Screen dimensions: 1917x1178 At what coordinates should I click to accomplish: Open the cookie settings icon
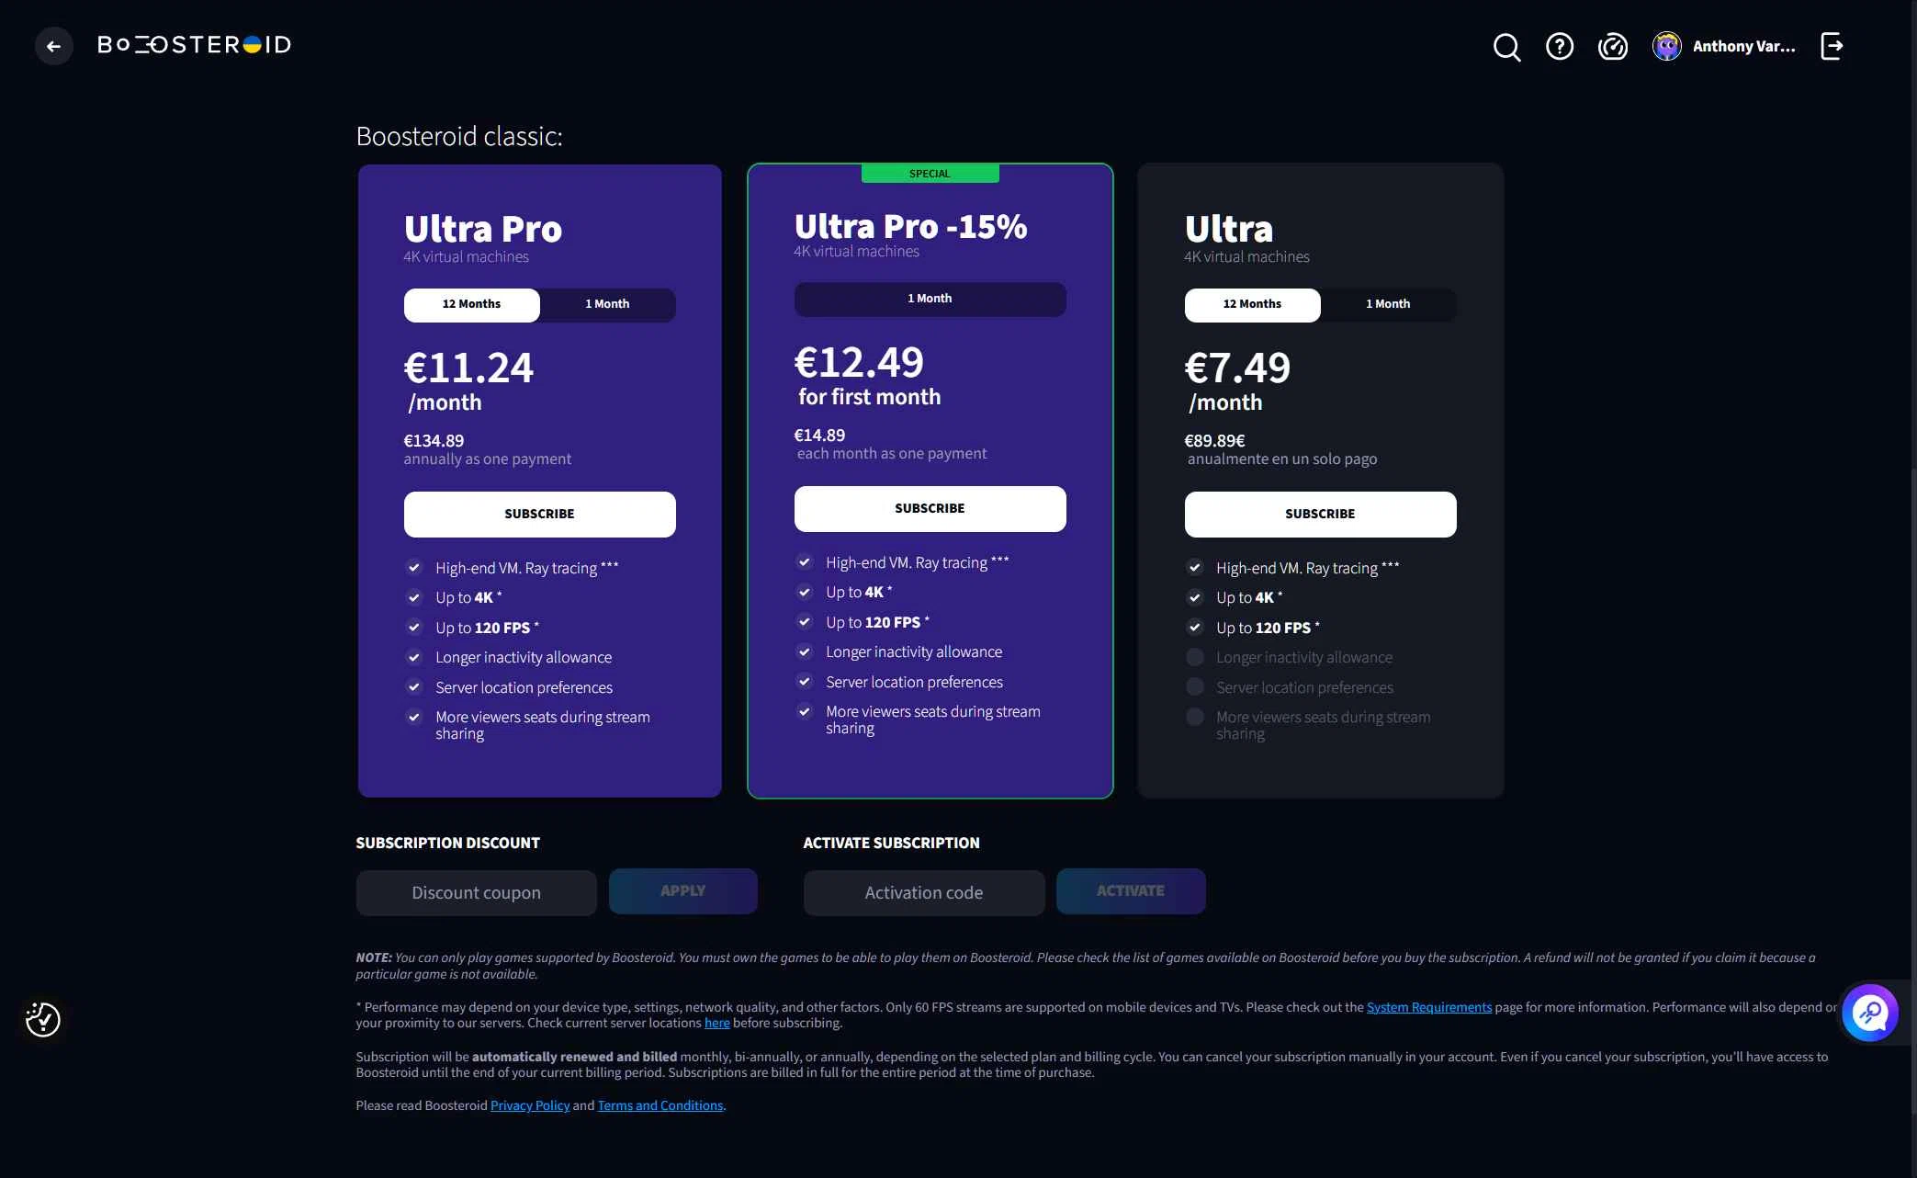pos(43,1019)
